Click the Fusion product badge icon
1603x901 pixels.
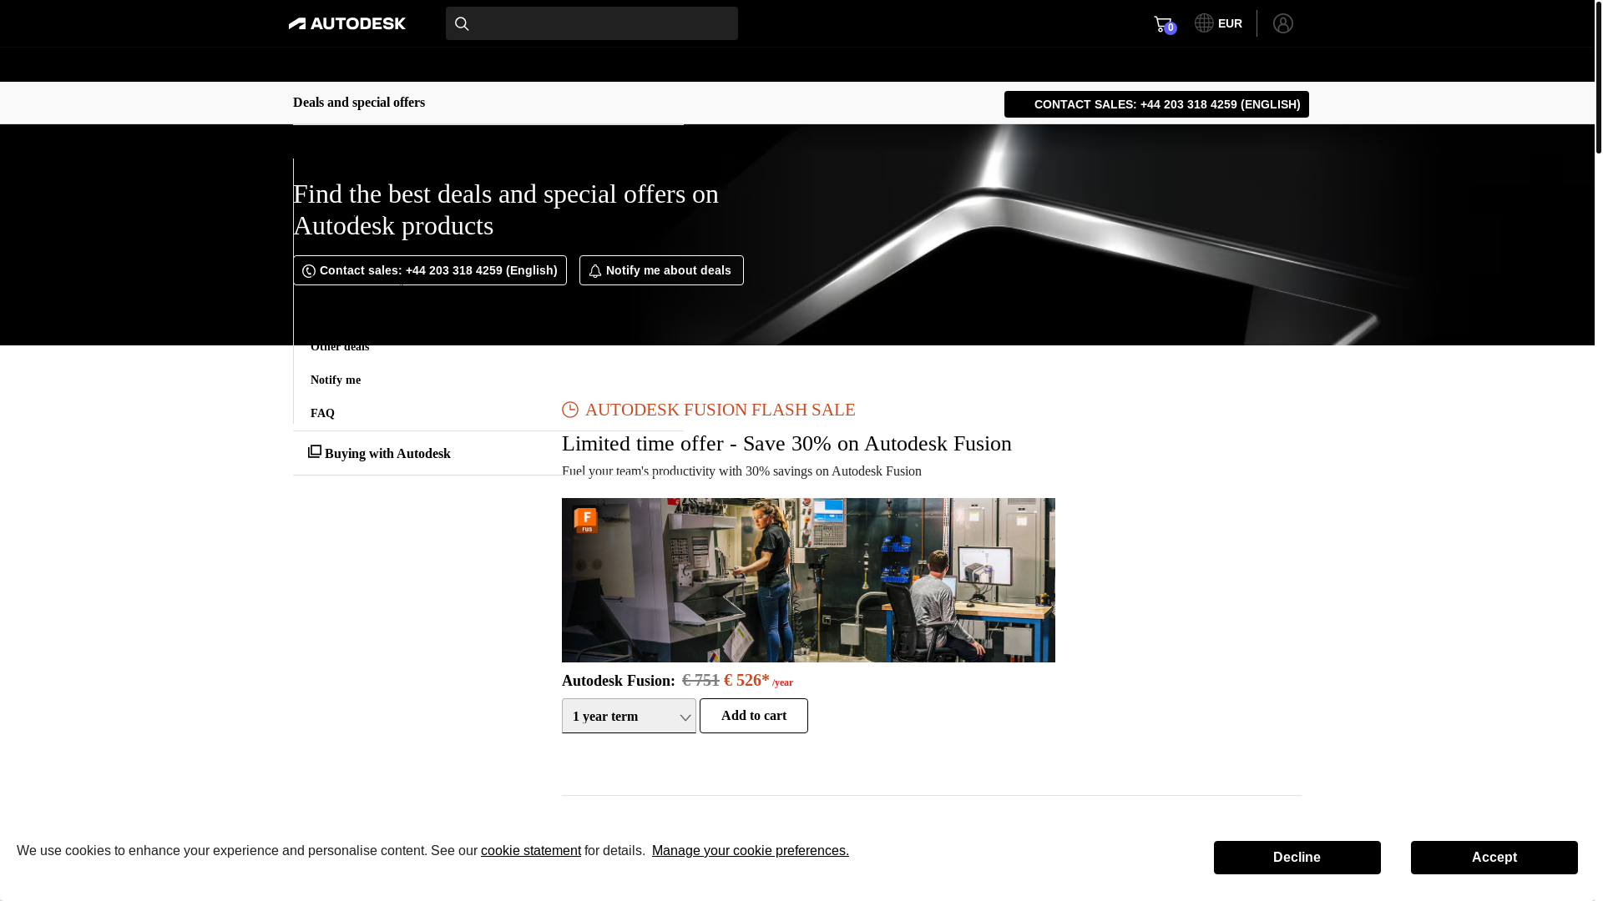(586, 521)
